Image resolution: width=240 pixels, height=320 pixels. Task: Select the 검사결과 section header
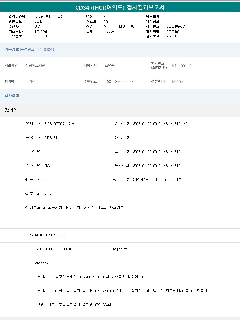[x=12, y=96]
